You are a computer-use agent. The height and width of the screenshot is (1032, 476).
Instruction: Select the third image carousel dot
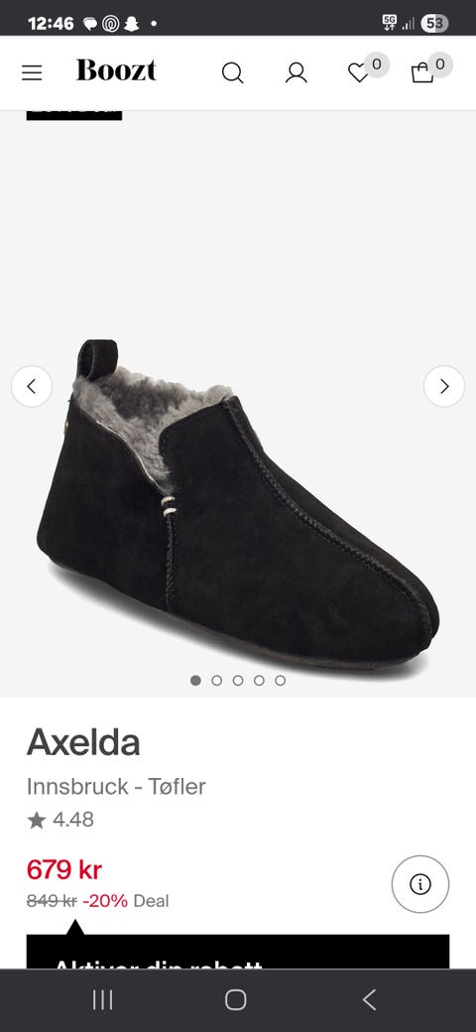[238, 681]
